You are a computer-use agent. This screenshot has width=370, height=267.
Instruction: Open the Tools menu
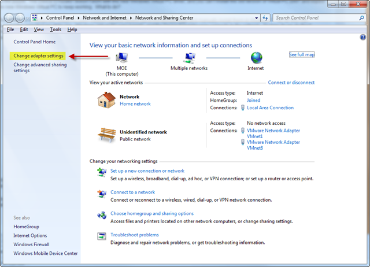point(55,29)
